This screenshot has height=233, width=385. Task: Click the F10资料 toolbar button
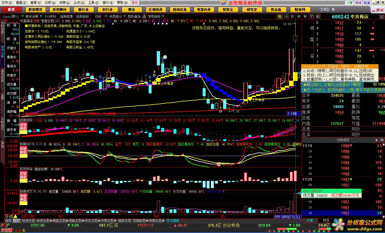tap(50, 16)
